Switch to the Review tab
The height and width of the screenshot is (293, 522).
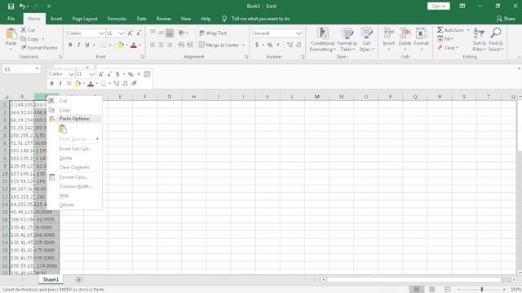click(163, 19)
